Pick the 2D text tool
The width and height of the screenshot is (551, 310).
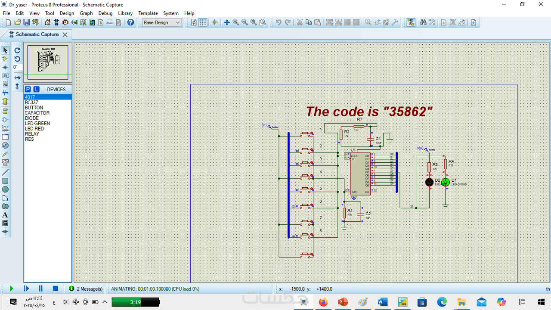[x=5, y=215]
